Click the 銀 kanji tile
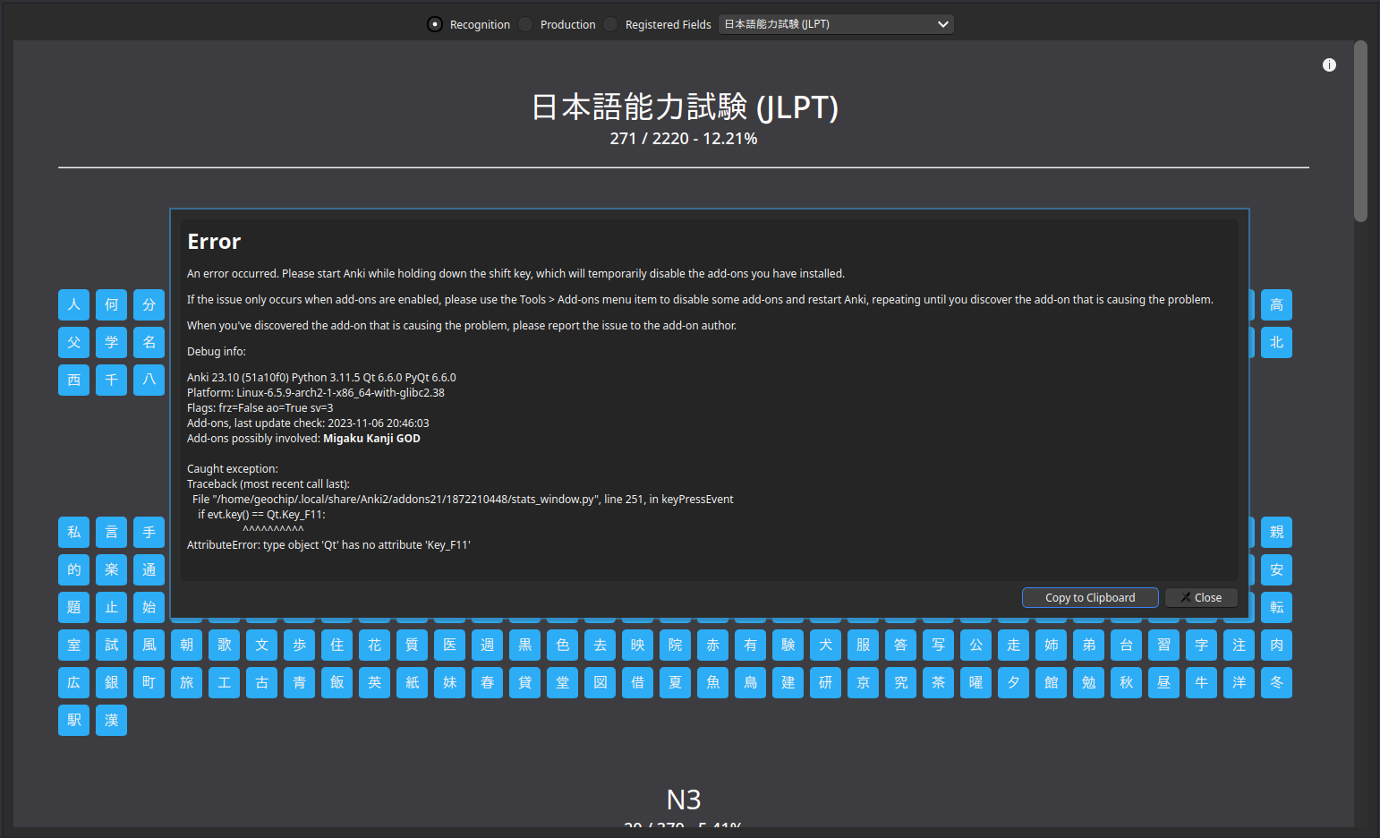1380x838 pixels. [x=111, y=682]
